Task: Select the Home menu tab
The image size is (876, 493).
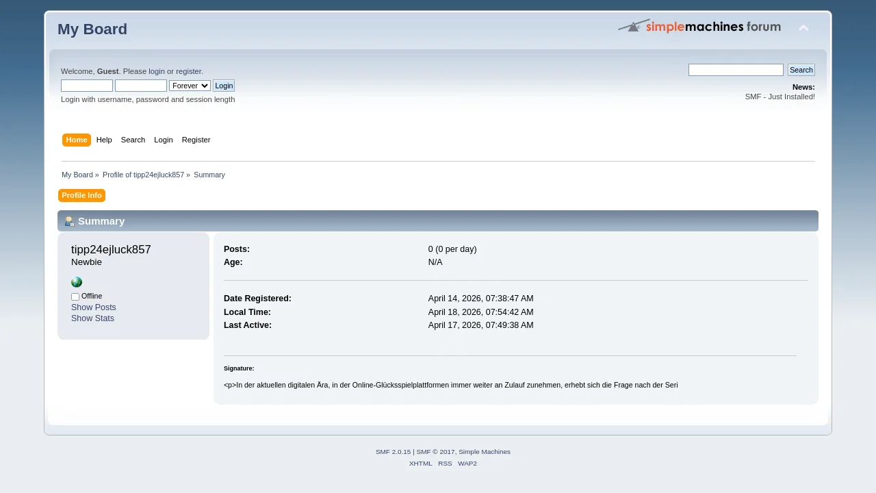Action: pyautogui.click(x=77, y=140)
